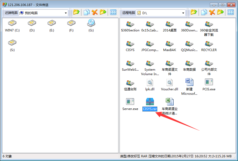Viewport: 238px width, 161px height.
Task: Select the lpk.dll file
Action: [x=150, y=85]
